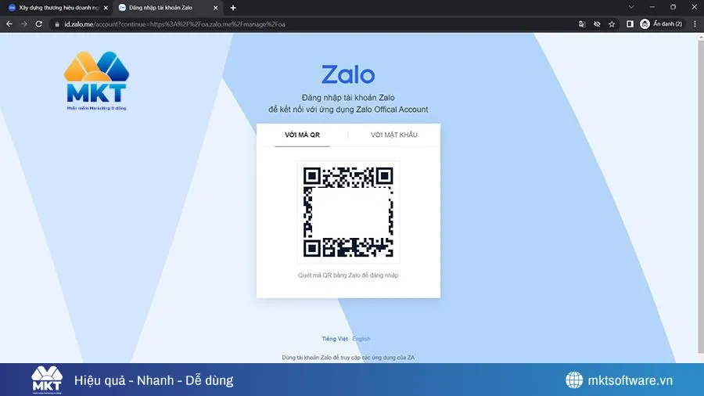Select Tiếng Việt language link
704x396 pixels.
[x=335, y=339]
